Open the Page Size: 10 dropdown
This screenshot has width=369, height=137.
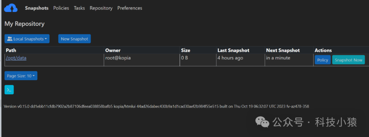(21, 76)
